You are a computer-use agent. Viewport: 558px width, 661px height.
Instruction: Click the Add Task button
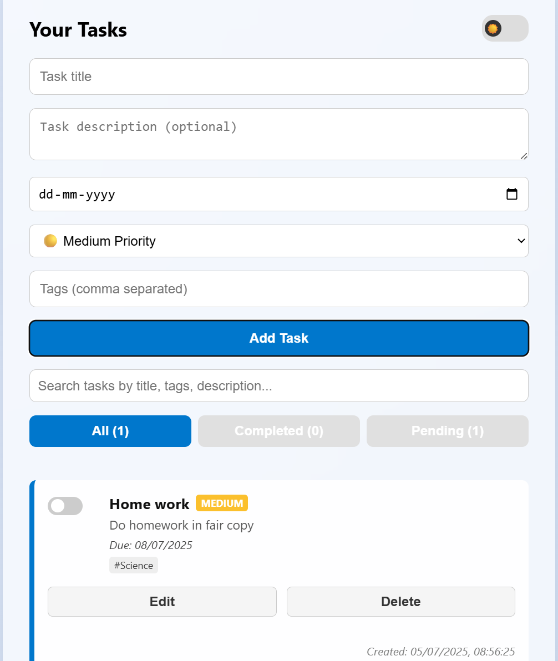[x=279, y=338]
